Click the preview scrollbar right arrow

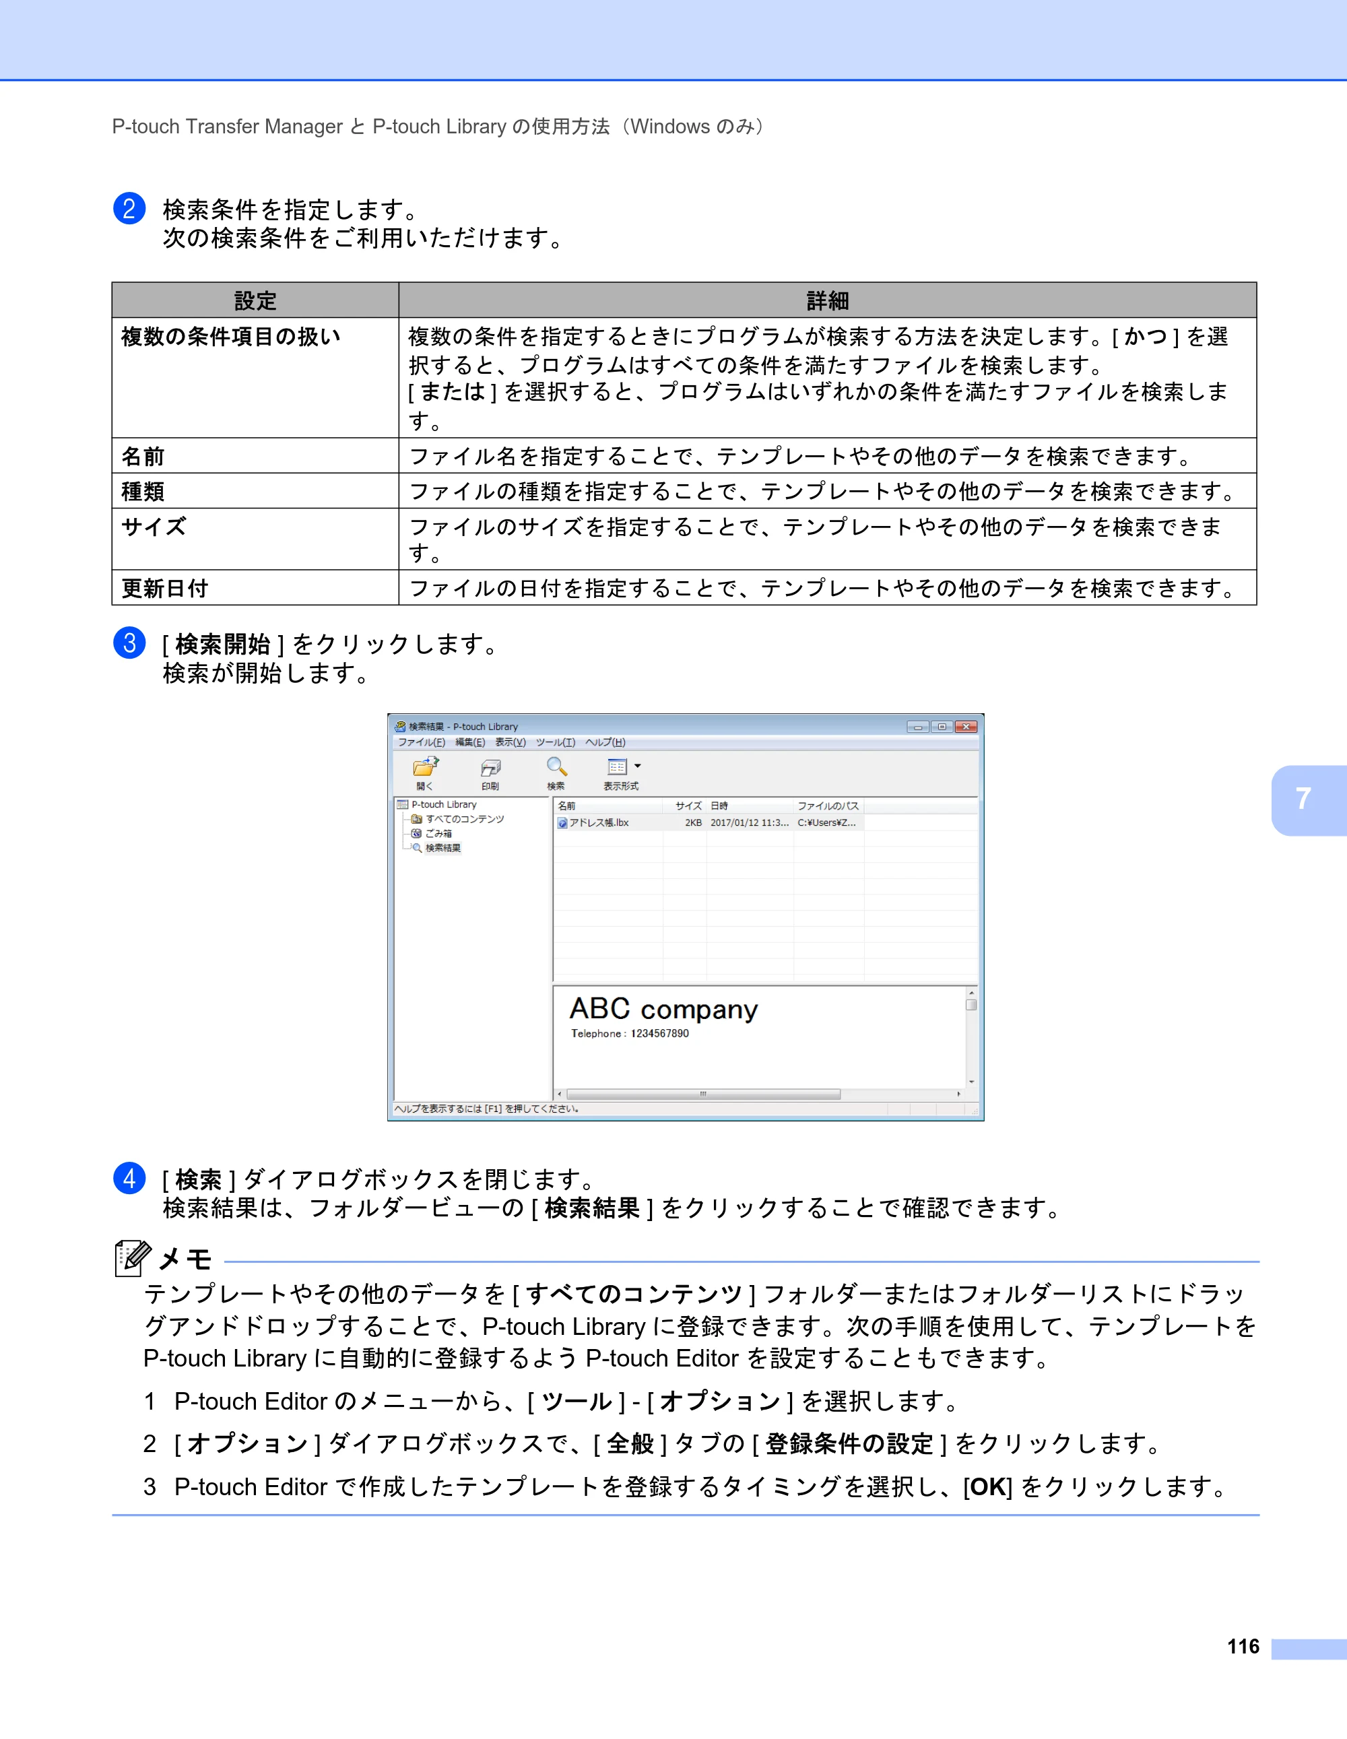pos(958,1094)
